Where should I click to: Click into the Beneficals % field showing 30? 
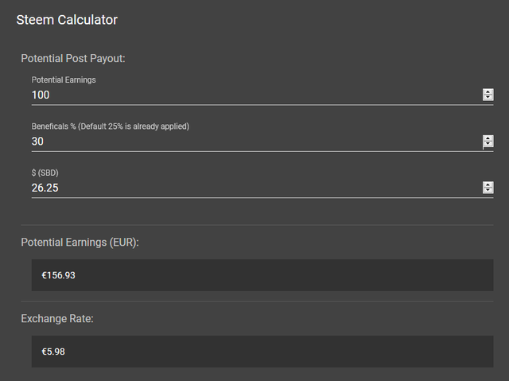coord(256,142)
